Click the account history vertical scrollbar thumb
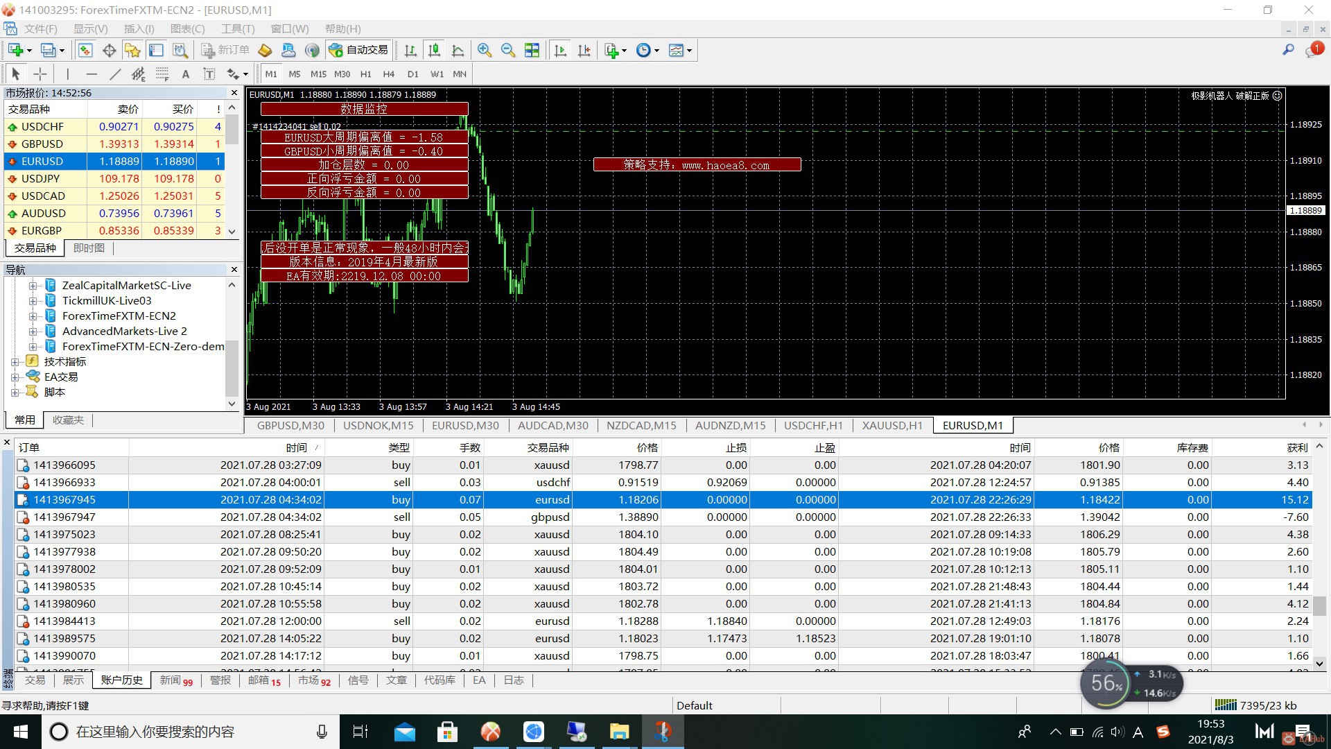The width and height of the screenshot is (1331, 749). (1319, 606)
